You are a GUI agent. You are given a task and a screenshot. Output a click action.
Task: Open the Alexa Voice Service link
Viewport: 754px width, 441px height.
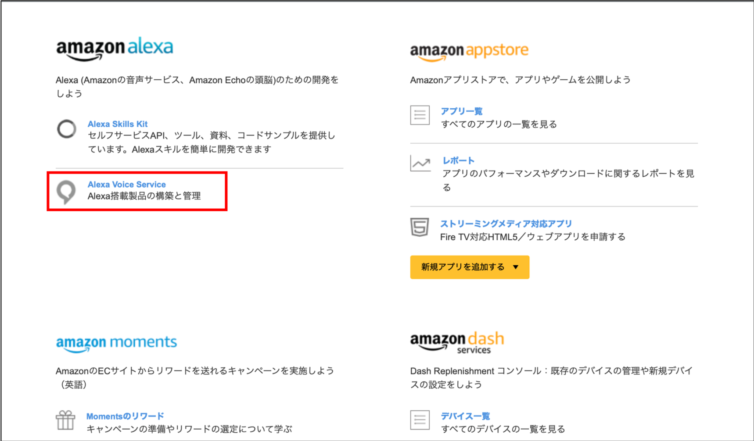(x=126, y=184)
